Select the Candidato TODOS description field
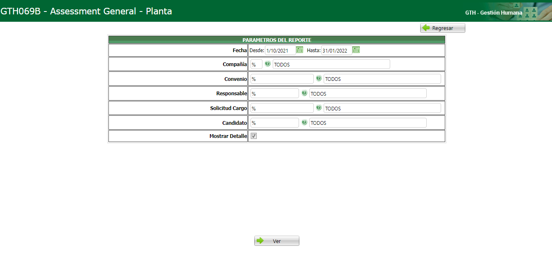The height and width of the screenshot is (259, 552). 368,123
